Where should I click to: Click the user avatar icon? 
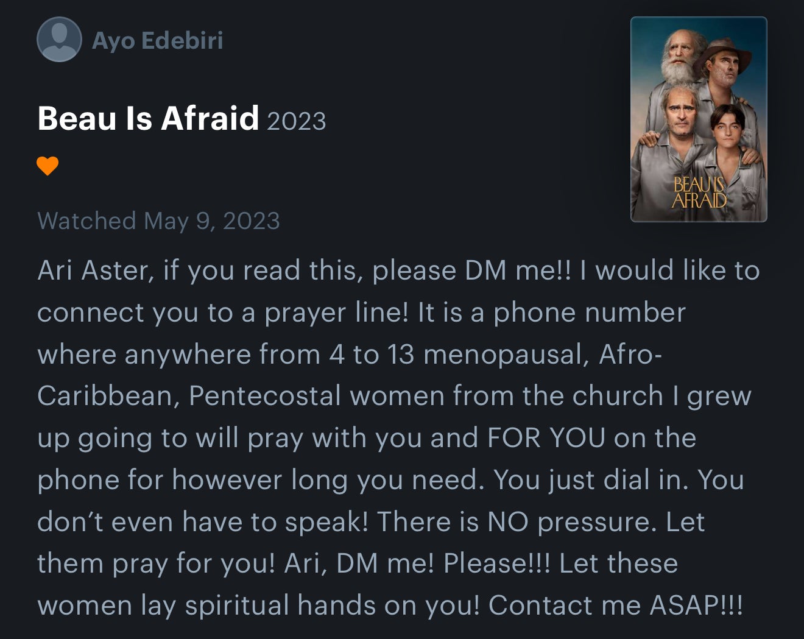coord(59,40)
